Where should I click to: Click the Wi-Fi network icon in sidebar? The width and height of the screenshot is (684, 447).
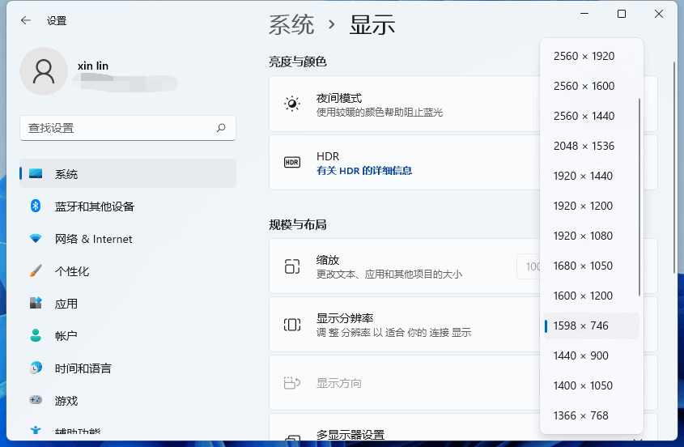[36, 238]
